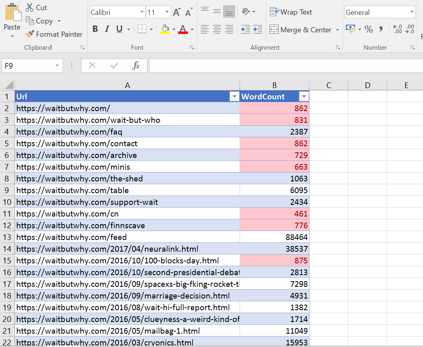423x347 pixels.
Task: Toggle italic formatting
Action: click(107, 29)
